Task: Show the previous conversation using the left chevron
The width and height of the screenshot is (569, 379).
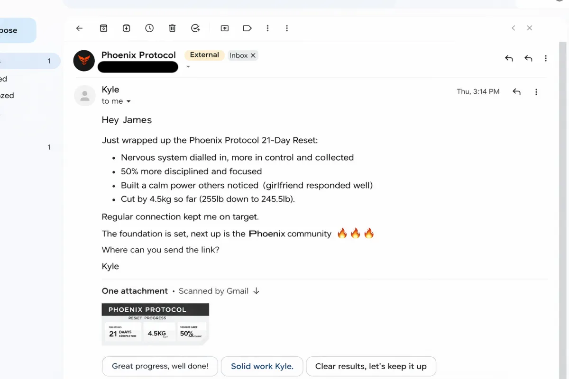Action: (514, 28)
